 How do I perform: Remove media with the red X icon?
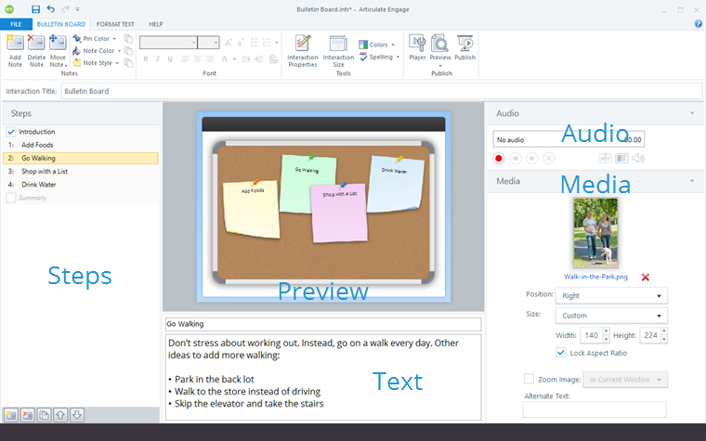645,277
